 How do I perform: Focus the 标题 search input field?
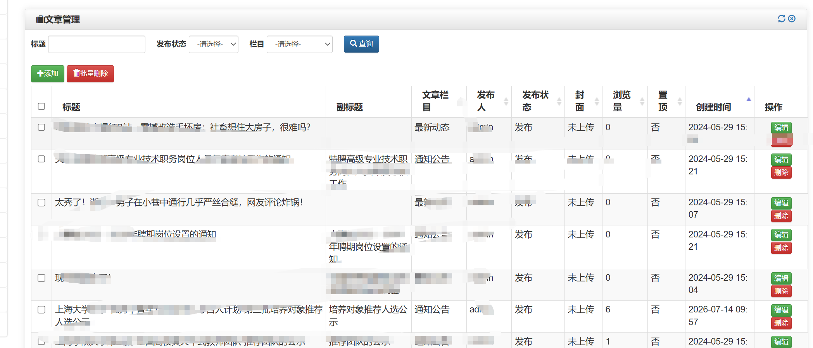coord(97,44)
